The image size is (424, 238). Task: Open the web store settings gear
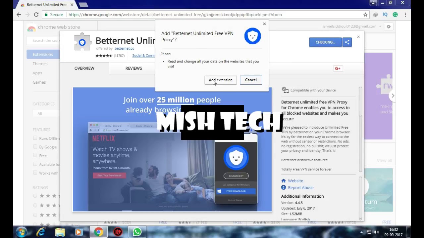389,26
